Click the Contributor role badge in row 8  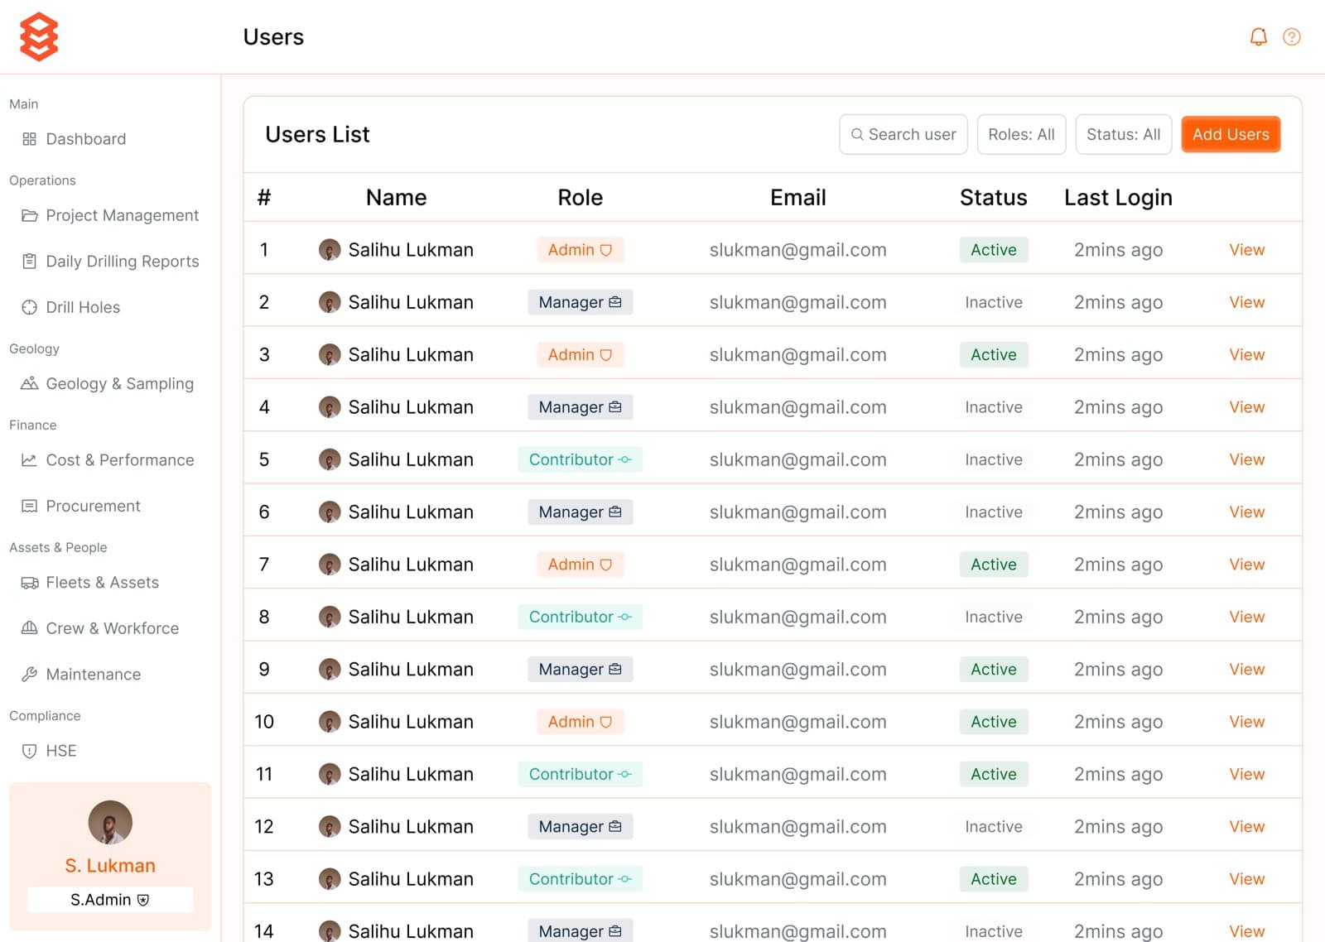point(580,617)
